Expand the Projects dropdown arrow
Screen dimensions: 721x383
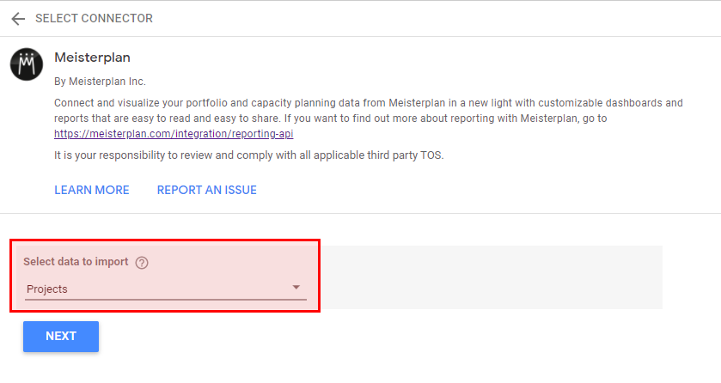(x=296, y=288)
